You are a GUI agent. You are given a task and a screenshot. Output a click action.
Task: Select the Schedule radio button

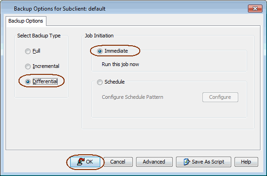[100, 82]
